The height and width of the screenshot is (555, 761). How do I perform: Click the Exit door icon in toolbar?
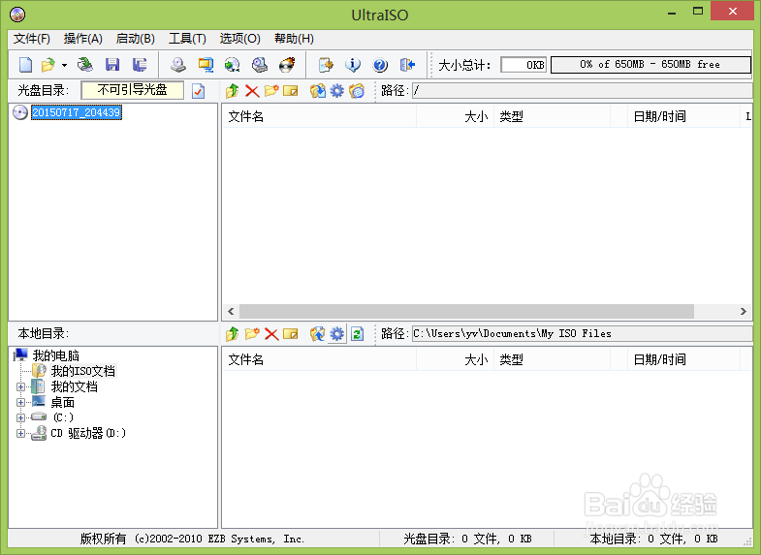point(407,65)
